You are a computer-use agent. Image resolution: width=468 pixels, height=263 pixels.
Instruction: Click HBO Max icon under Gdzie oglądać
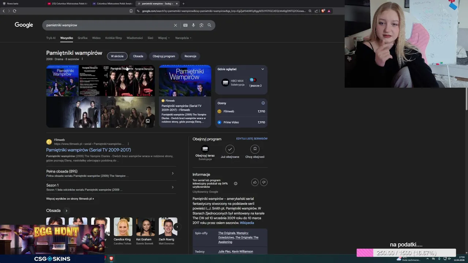pos(225,83)
